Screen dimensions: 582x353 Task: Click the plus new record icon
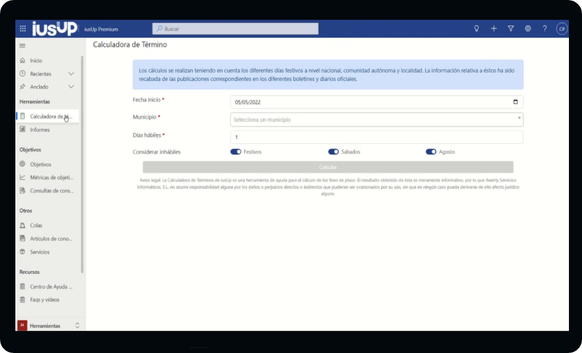point(494,28)
